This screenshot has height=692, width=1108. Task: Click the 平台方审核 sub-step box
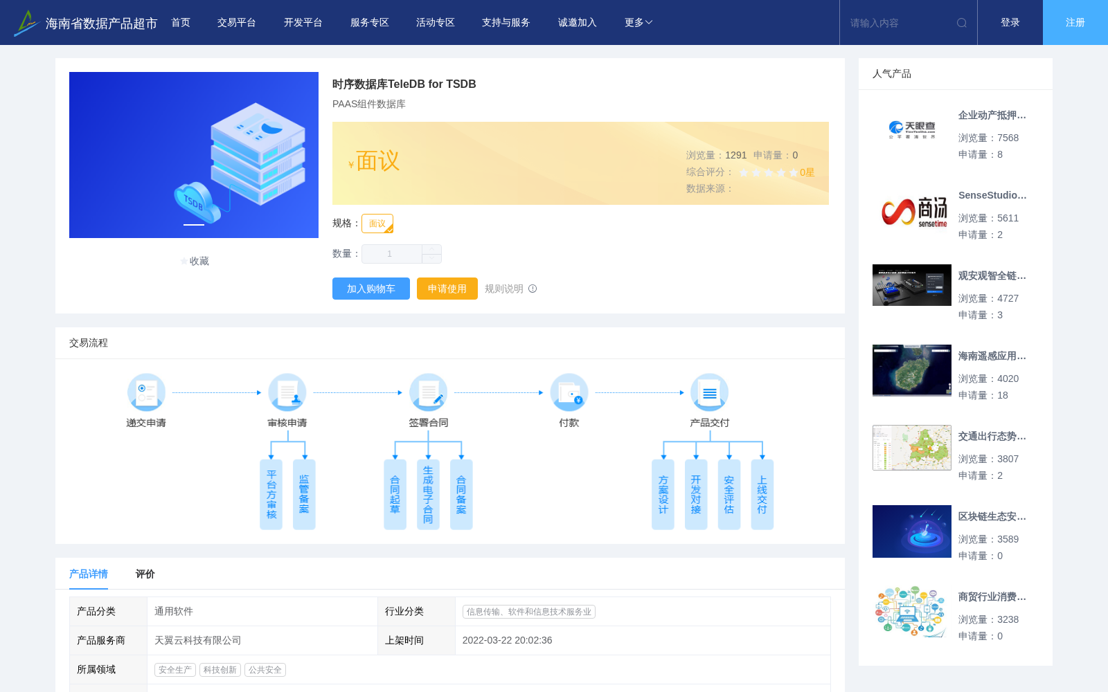271,495
